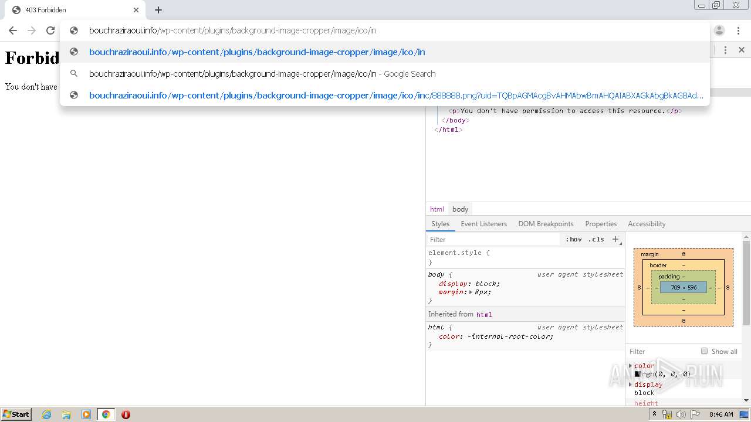Launch Internet Explorer from taskbar
Image resolution: width=751 pixels, height=422 pixels.
pos(47,414)
